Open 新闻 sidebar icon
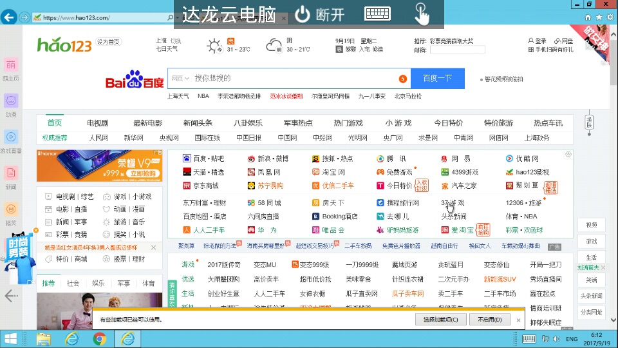The height and width of the screenshot is (348, 618). click(x=11, y=173)
